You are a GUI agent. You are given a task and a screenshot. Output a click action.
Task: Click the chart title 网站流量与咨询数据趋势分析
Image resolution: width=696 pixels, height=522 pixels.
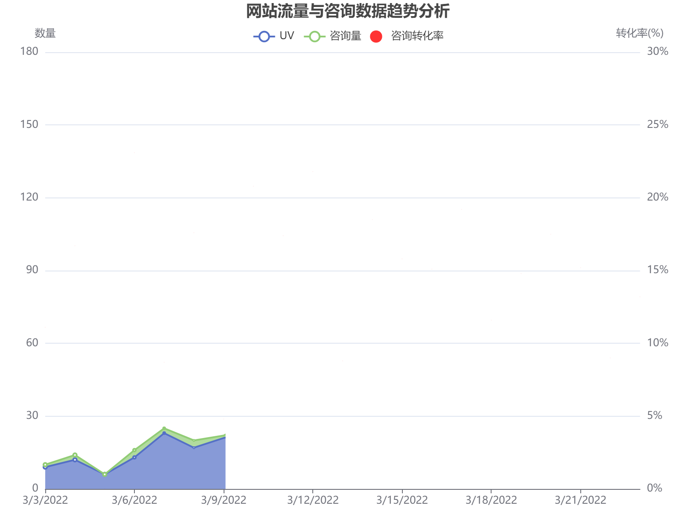[348, 13]
